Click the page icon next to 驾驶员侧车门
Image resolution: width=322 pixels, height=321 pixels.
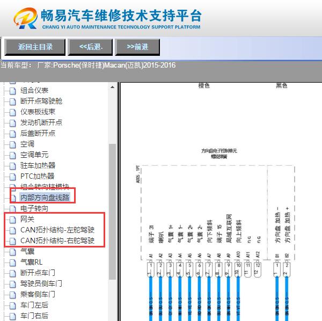pos(13,284)
